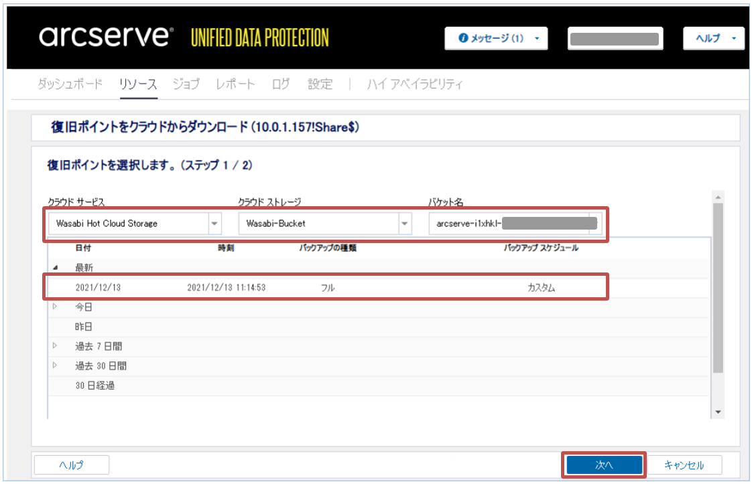Open the Wasabi-Bucket dropdown arrow

[x=404, y=224]
